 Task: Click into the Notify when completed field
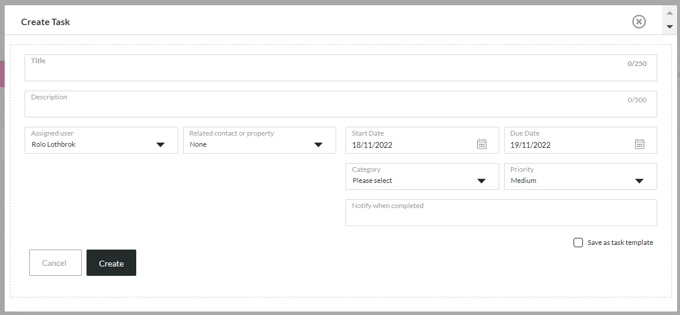click(501, 213)
